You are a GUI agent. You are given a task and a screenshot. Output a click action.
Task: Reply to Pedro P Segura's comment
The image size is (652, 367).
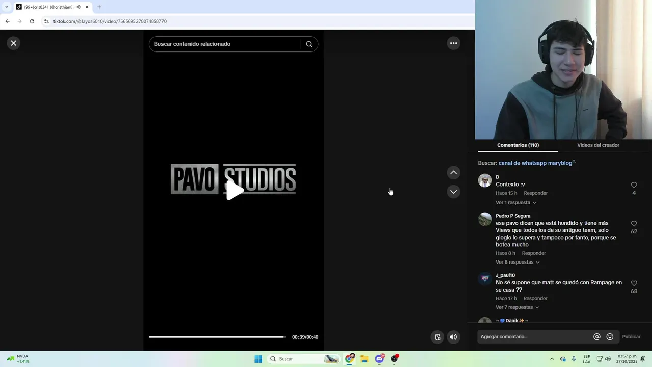(x=534, y=253)
